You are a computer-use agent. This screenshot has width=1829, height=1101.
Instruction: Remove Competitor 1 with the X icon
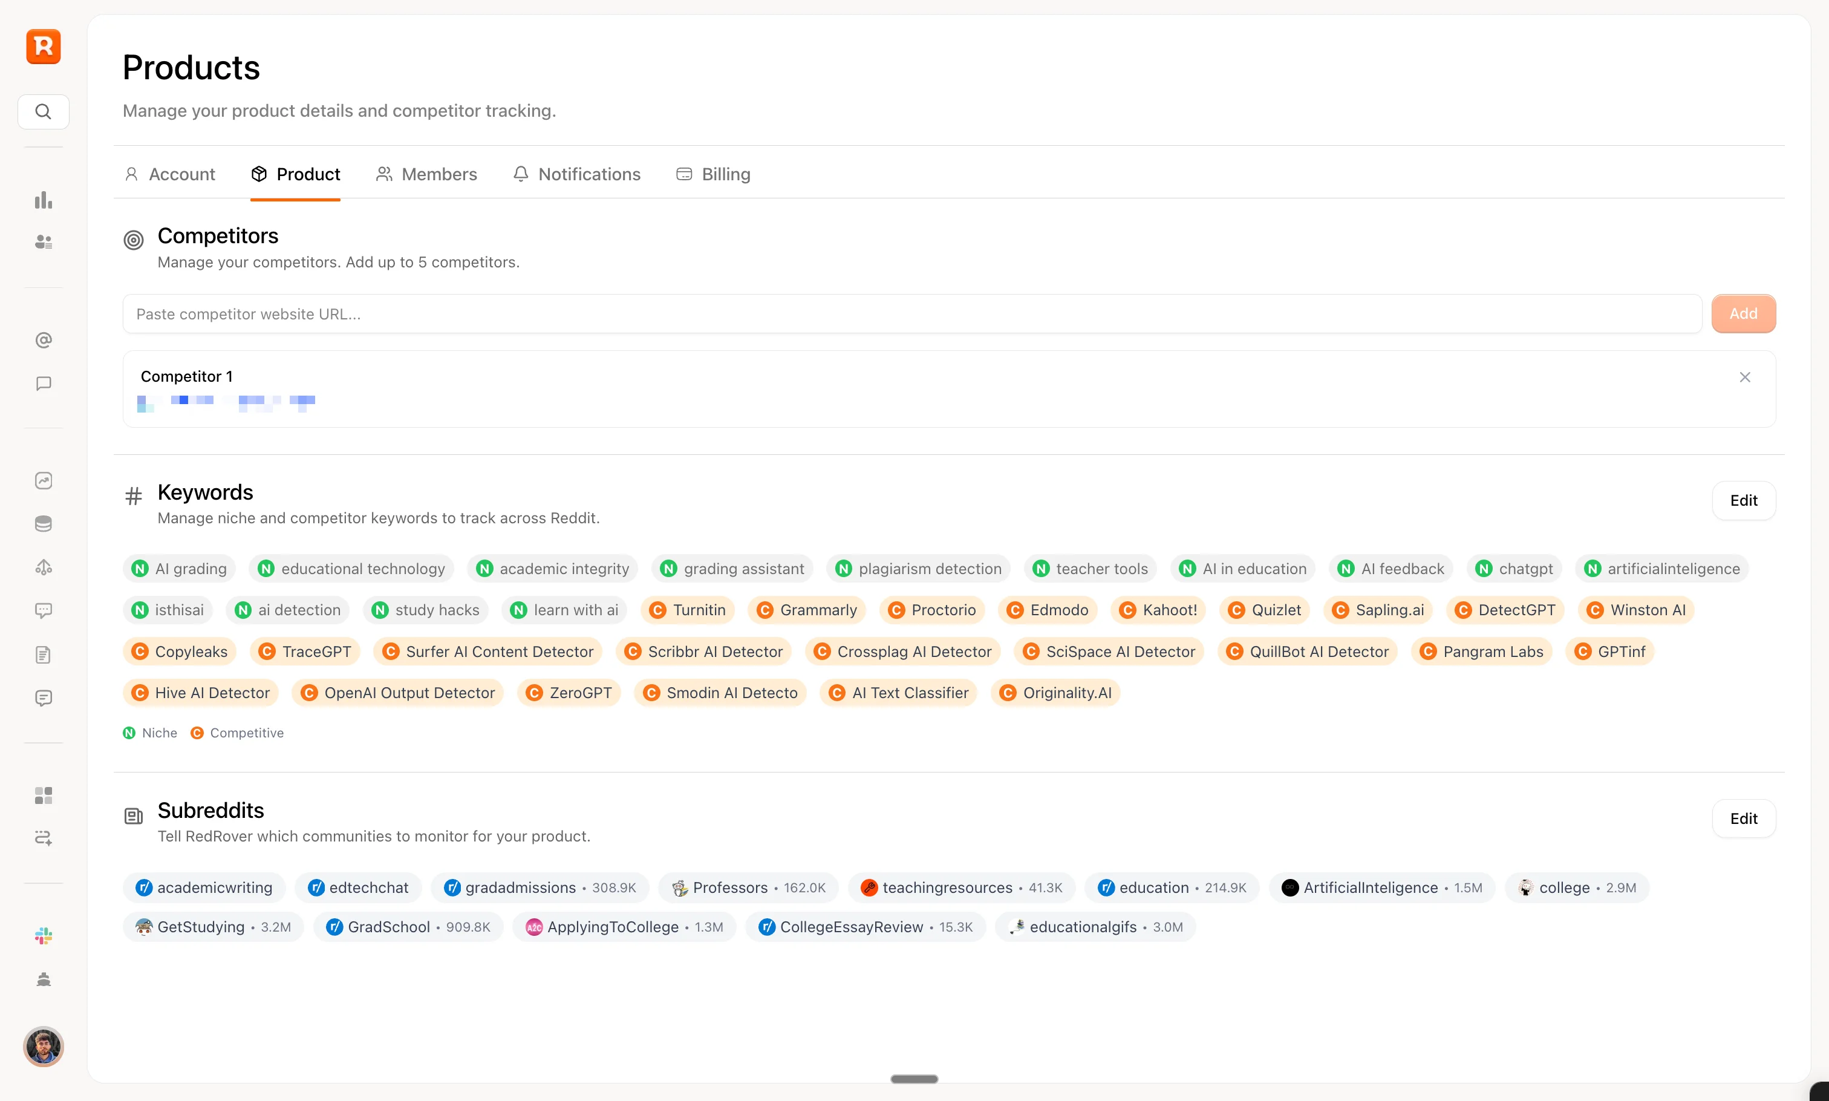tap(1744, 377)
